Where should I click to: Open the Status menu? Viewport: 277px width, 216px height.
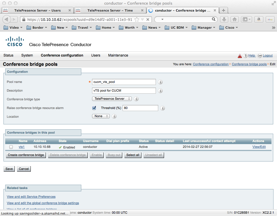click(8, 55)
